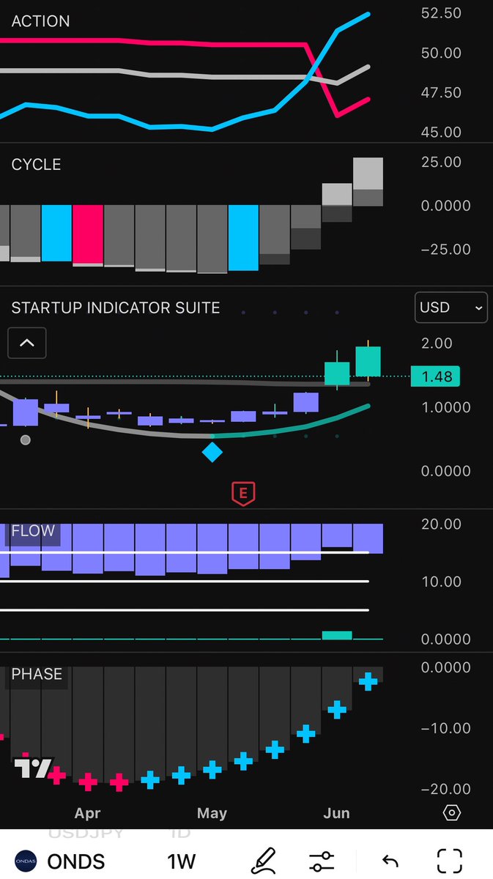
Task: Select the ACTION indicator title
Action: pos(41,21)
